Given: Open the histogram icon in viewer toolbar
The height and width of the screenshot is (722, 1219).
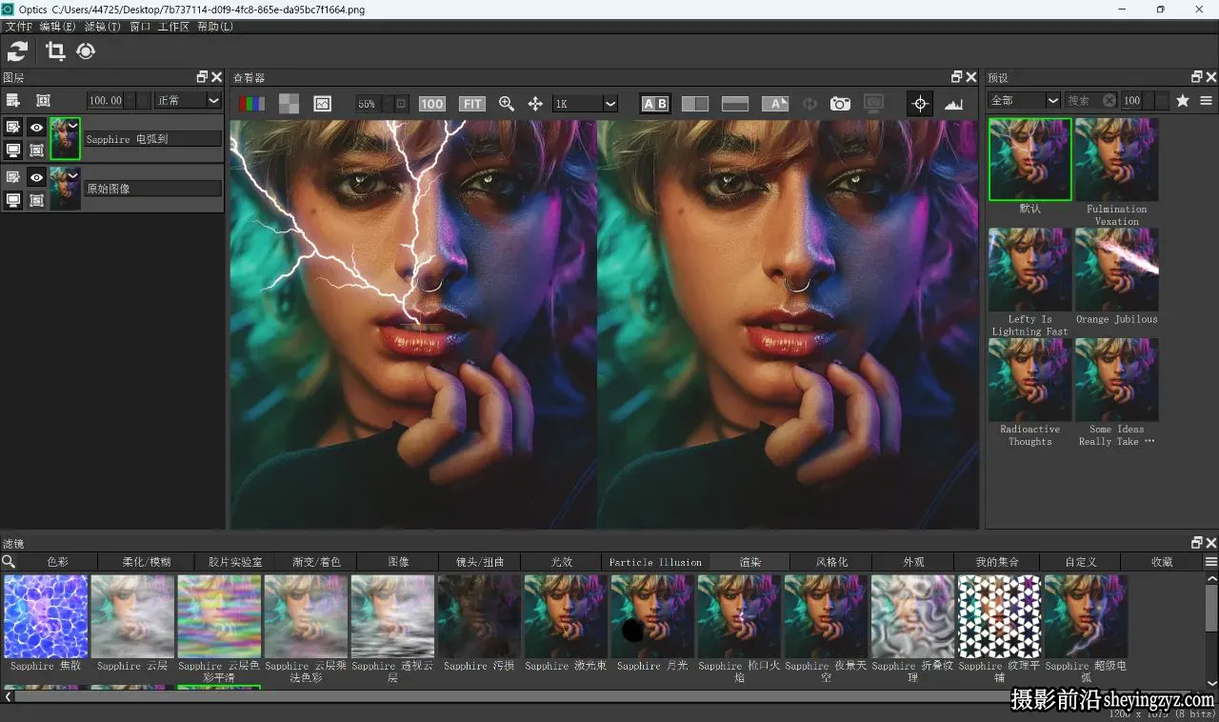Looking at the screenshot, I should 953,104.
